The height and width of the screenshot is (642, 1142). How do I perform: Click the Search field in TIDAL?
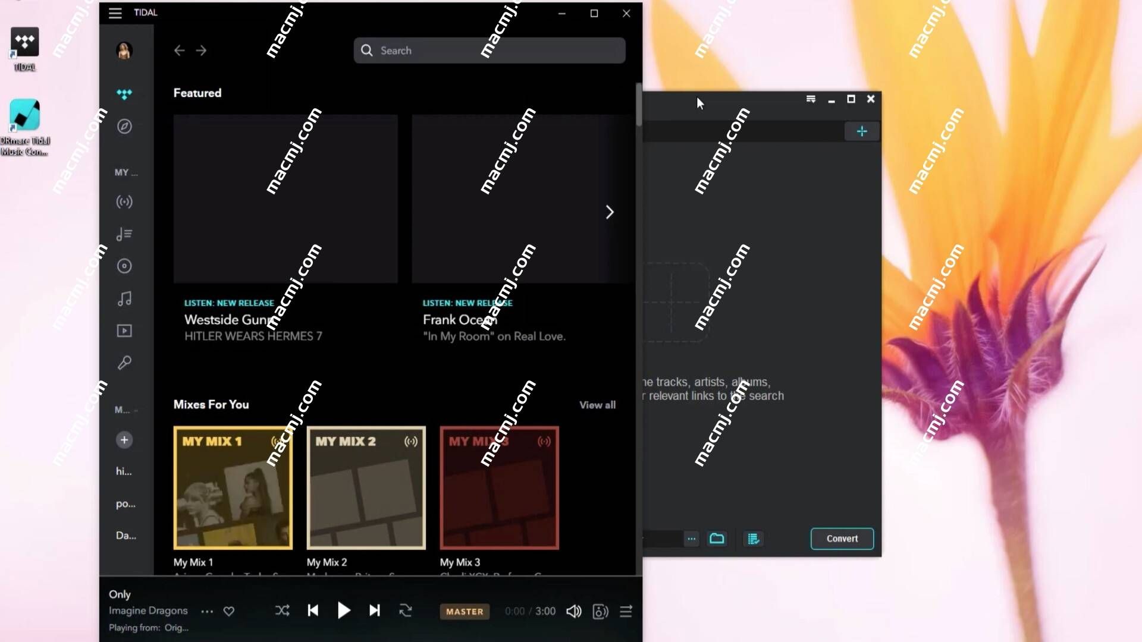point(490,51)
